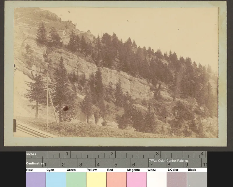Pick the Green color patch
233x187 pixels.
click(x=76, y=179)
